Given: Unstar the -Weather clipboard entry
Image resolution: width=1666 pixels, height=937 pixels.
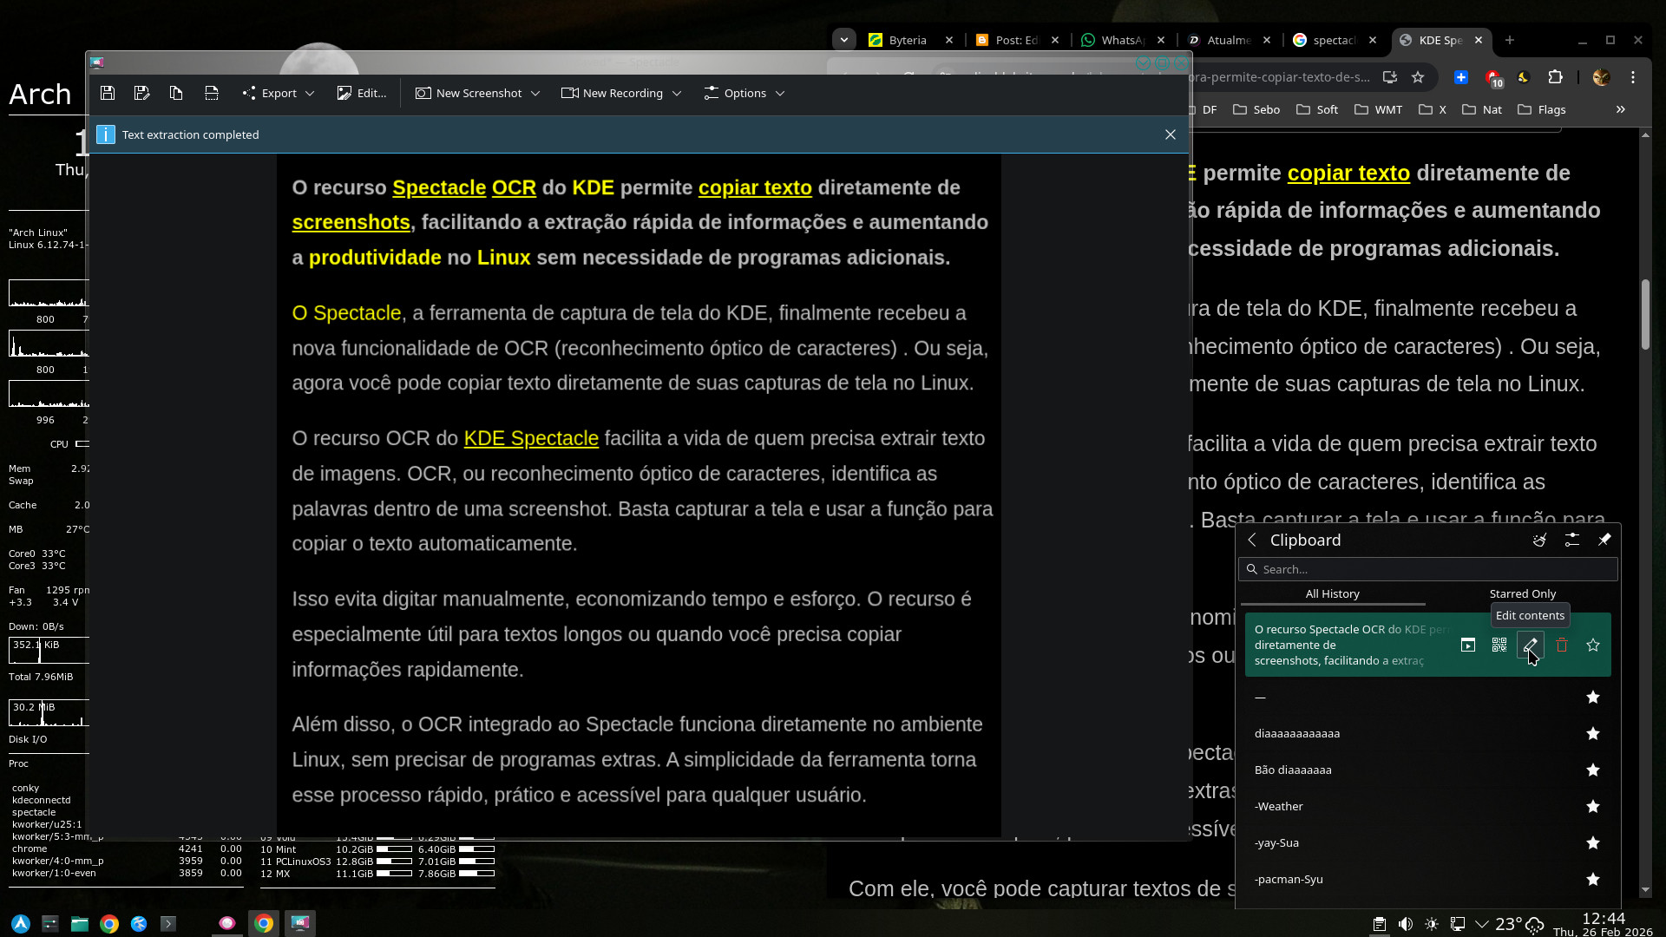Looking at the screenshot, I should tap(1593, 806).
